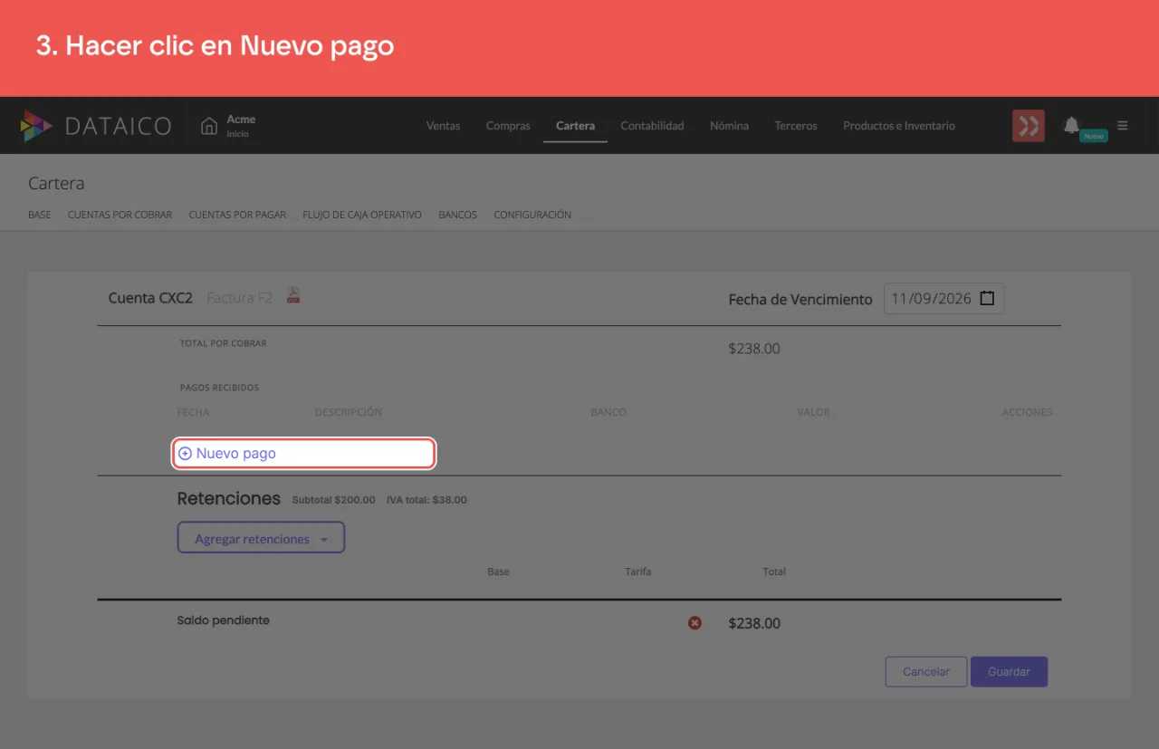Expand the Agregar retenciones dropdown
Image resolution: width=1159 pixels, height=749 pixels.
[261, 538]
